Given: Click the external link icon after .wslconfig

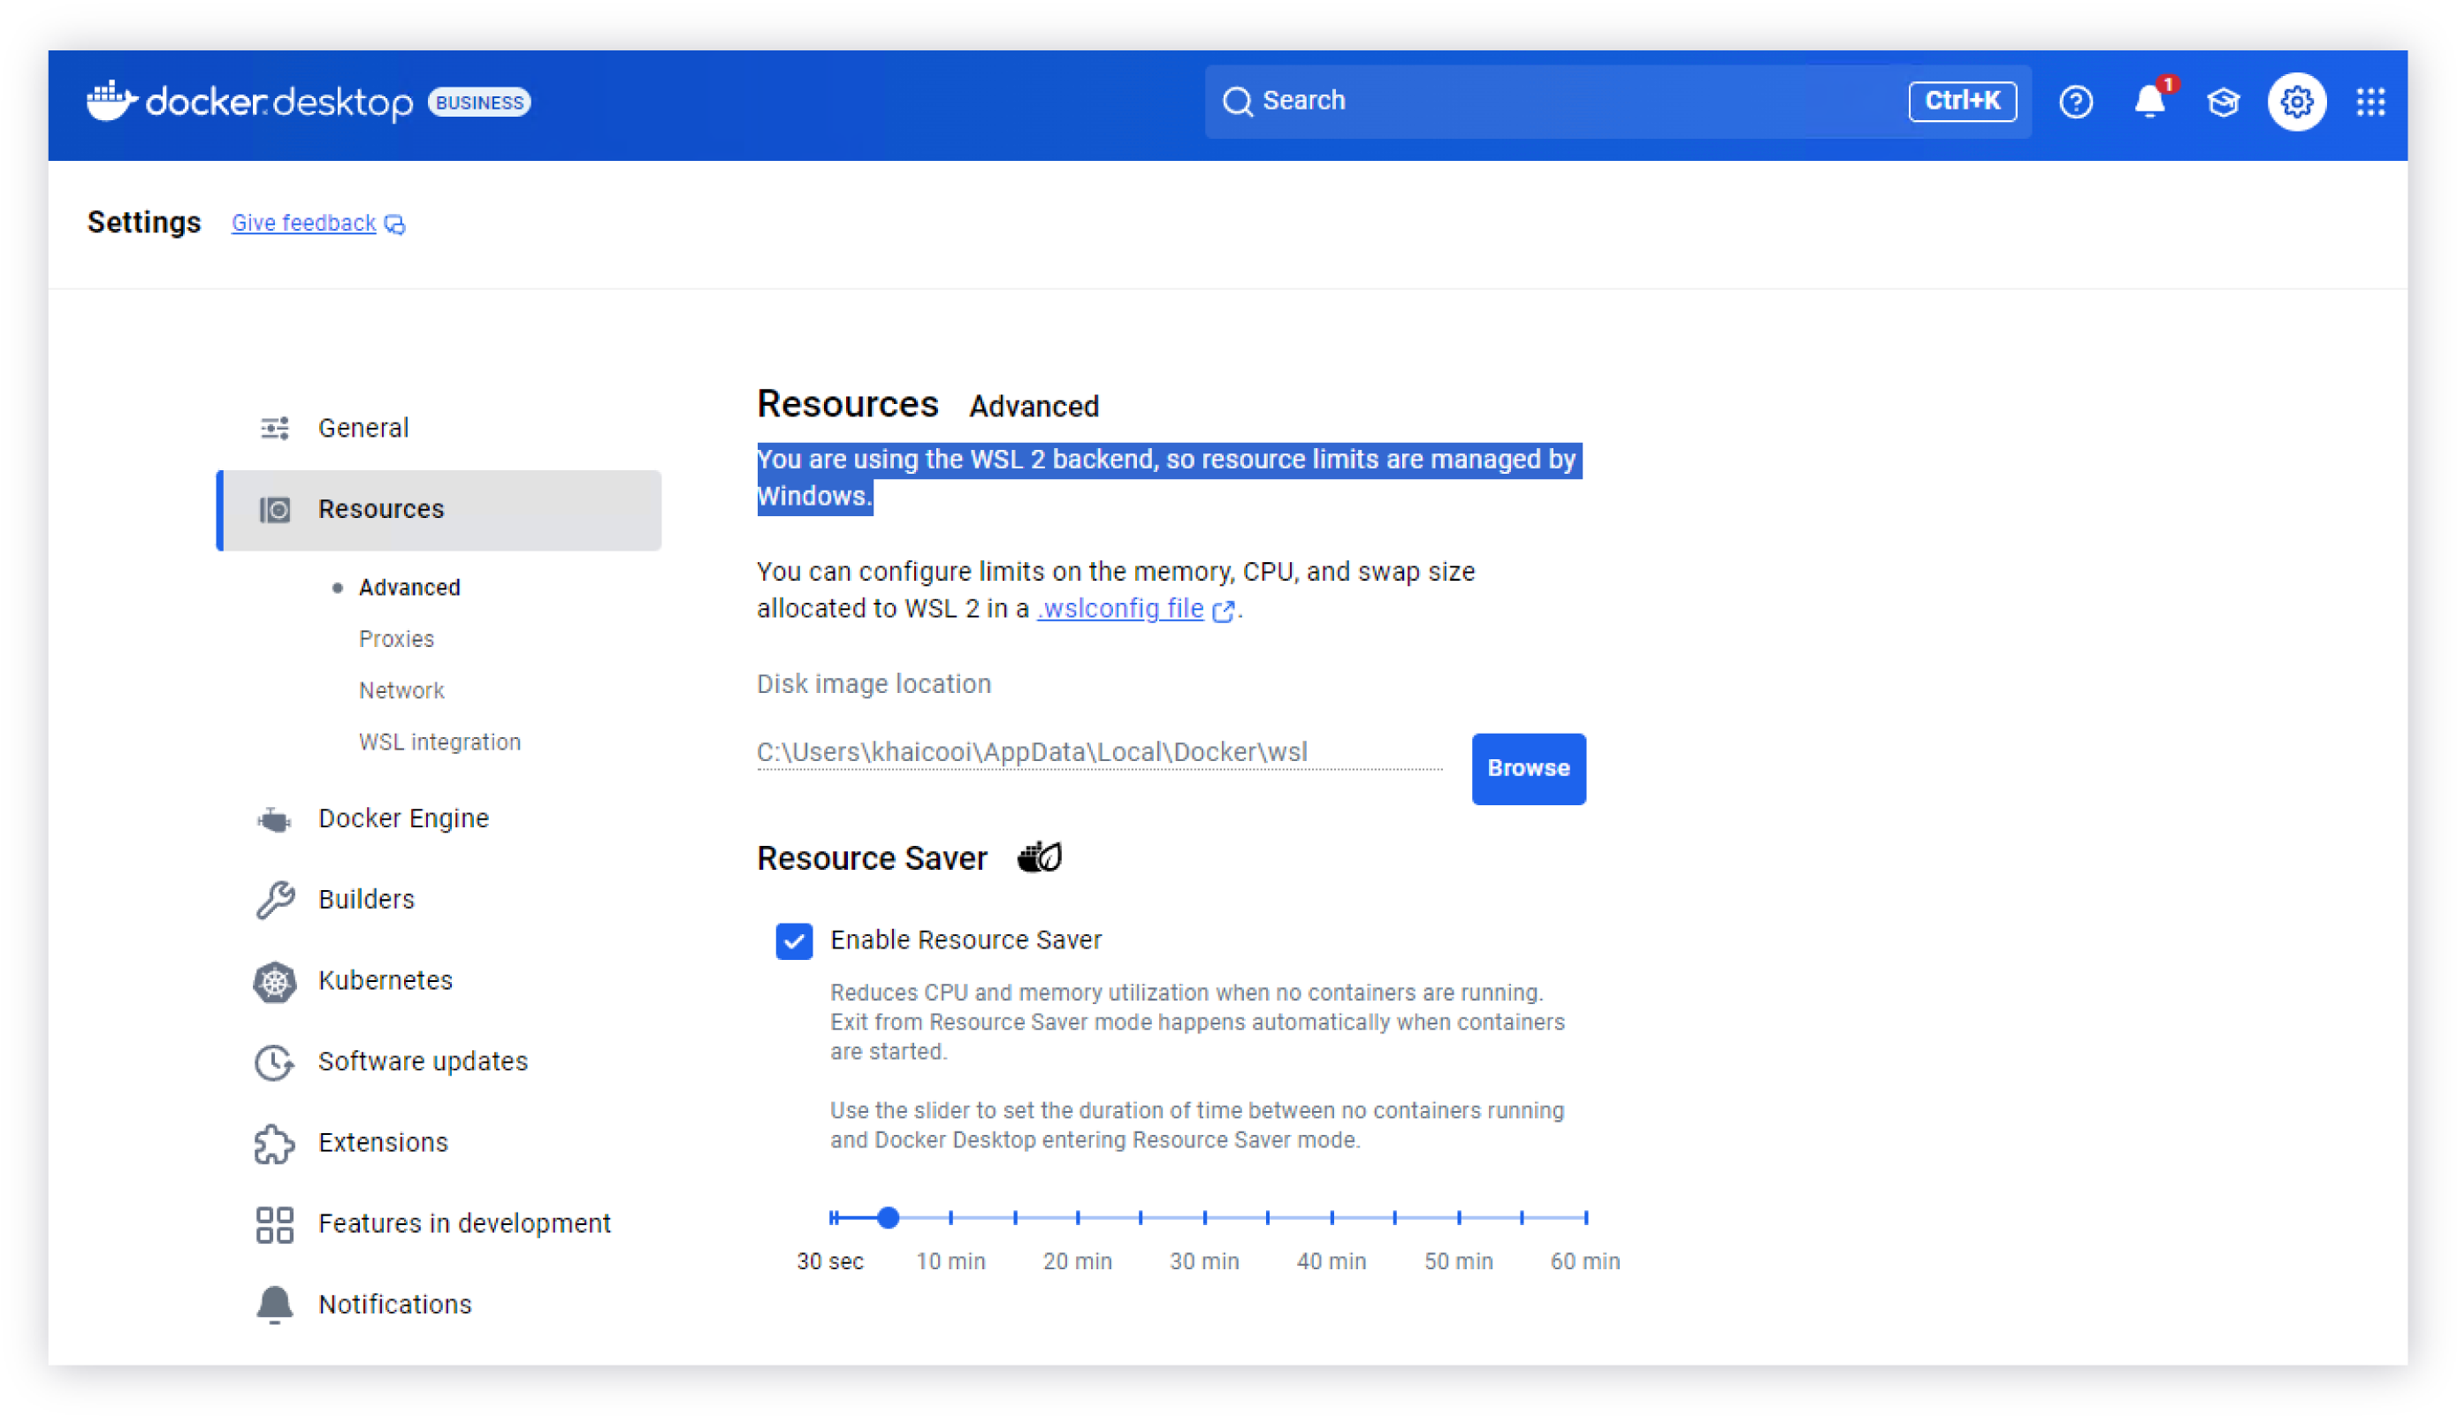Looking at the screenshot, I should (x=1223, y=611).
